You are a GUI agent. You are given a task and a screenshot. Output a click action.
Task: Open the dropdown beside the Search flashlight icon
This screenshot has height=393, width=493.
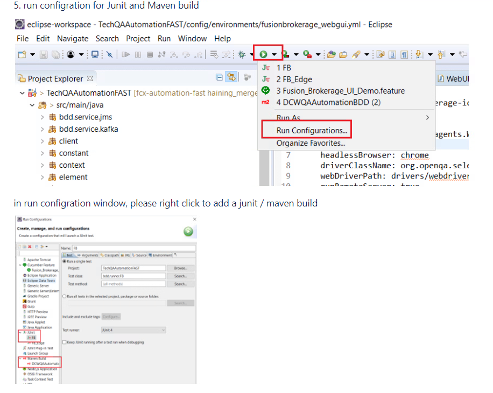pos(367,55)
